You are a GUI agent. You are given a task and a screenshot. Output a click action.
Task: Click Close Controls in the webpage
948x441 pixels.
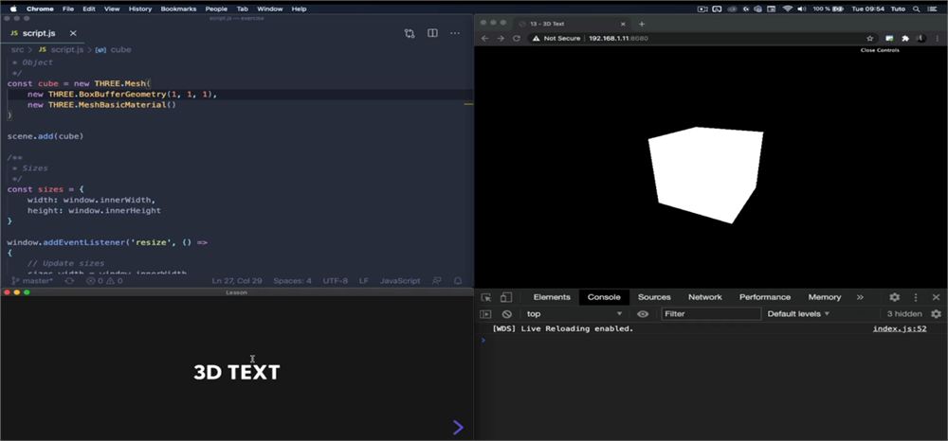coord(880,50)
